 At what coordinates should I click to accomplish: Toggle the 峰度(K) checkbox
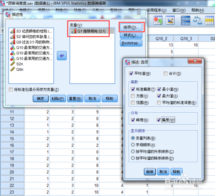click(x=133, y=120)
